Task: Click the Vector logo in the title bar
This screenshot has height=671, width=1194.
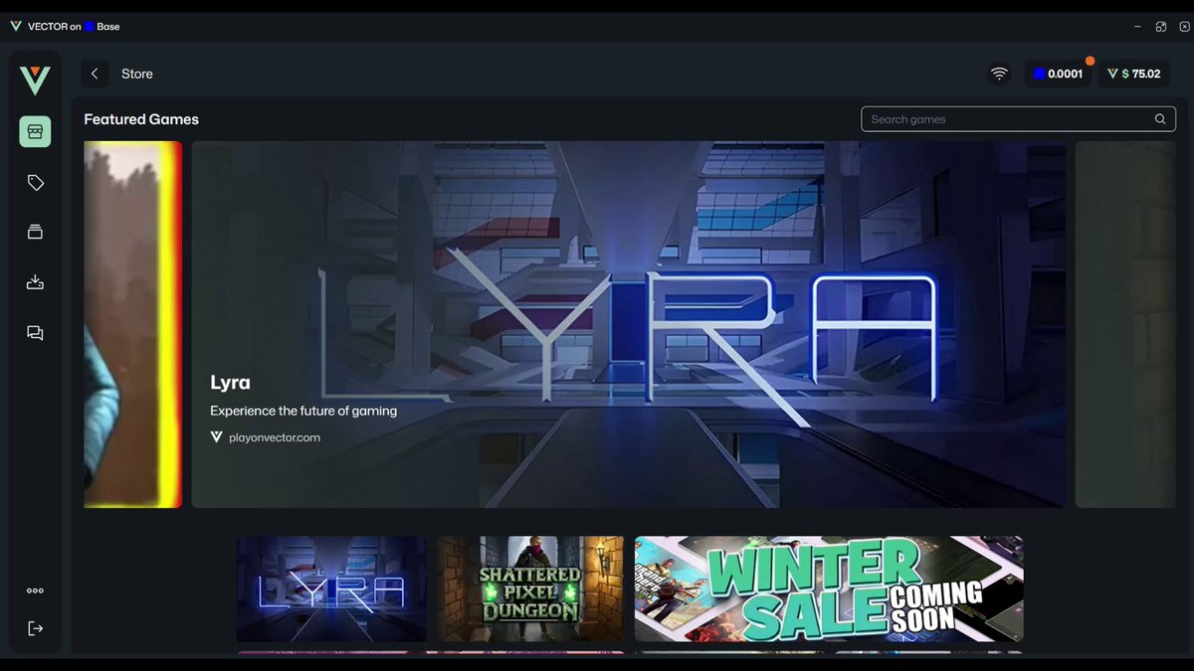Action: click(16, 27)
